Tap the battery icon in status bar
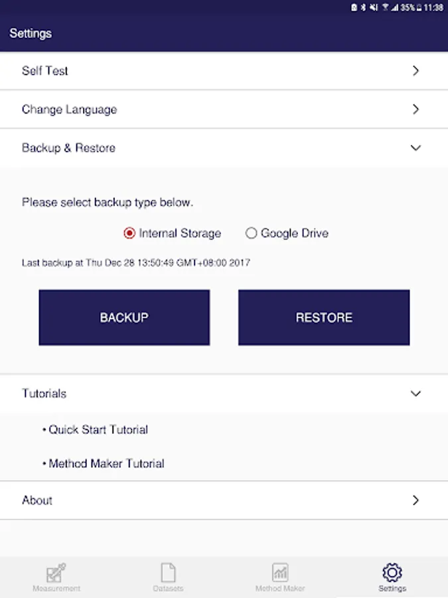This screenshot has height=598, width=448. click(x=419, y=7)
